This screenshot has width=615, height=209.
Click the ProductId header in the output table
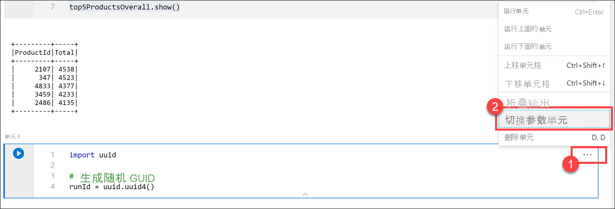point(32,53)
